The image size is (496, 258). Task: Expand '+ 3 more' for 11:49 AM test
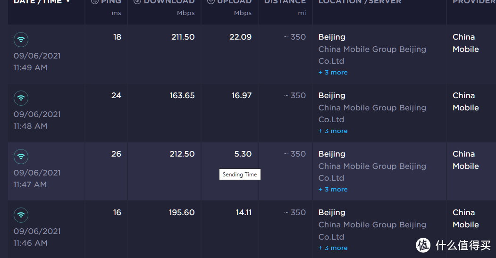pos(333,73)
